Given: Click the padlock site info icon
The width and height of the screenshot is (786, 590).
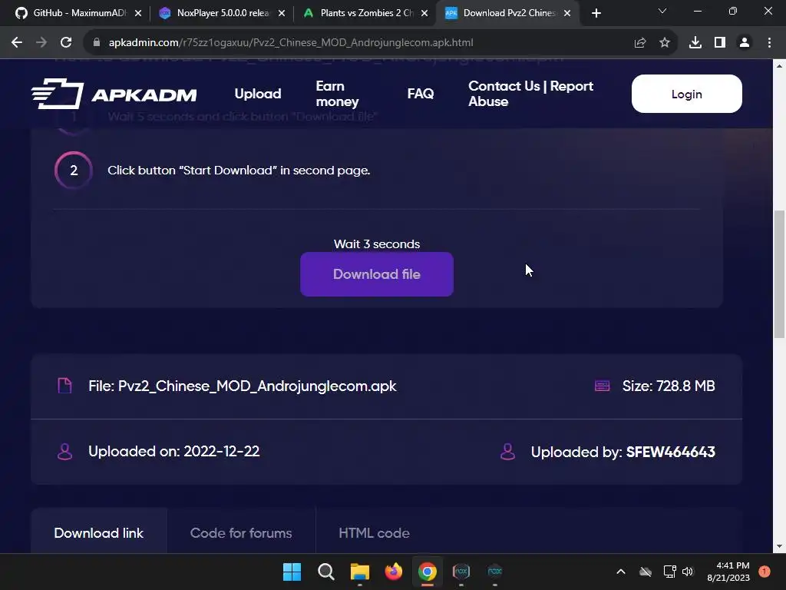Looking at the screenshot, I should (96, 43).
